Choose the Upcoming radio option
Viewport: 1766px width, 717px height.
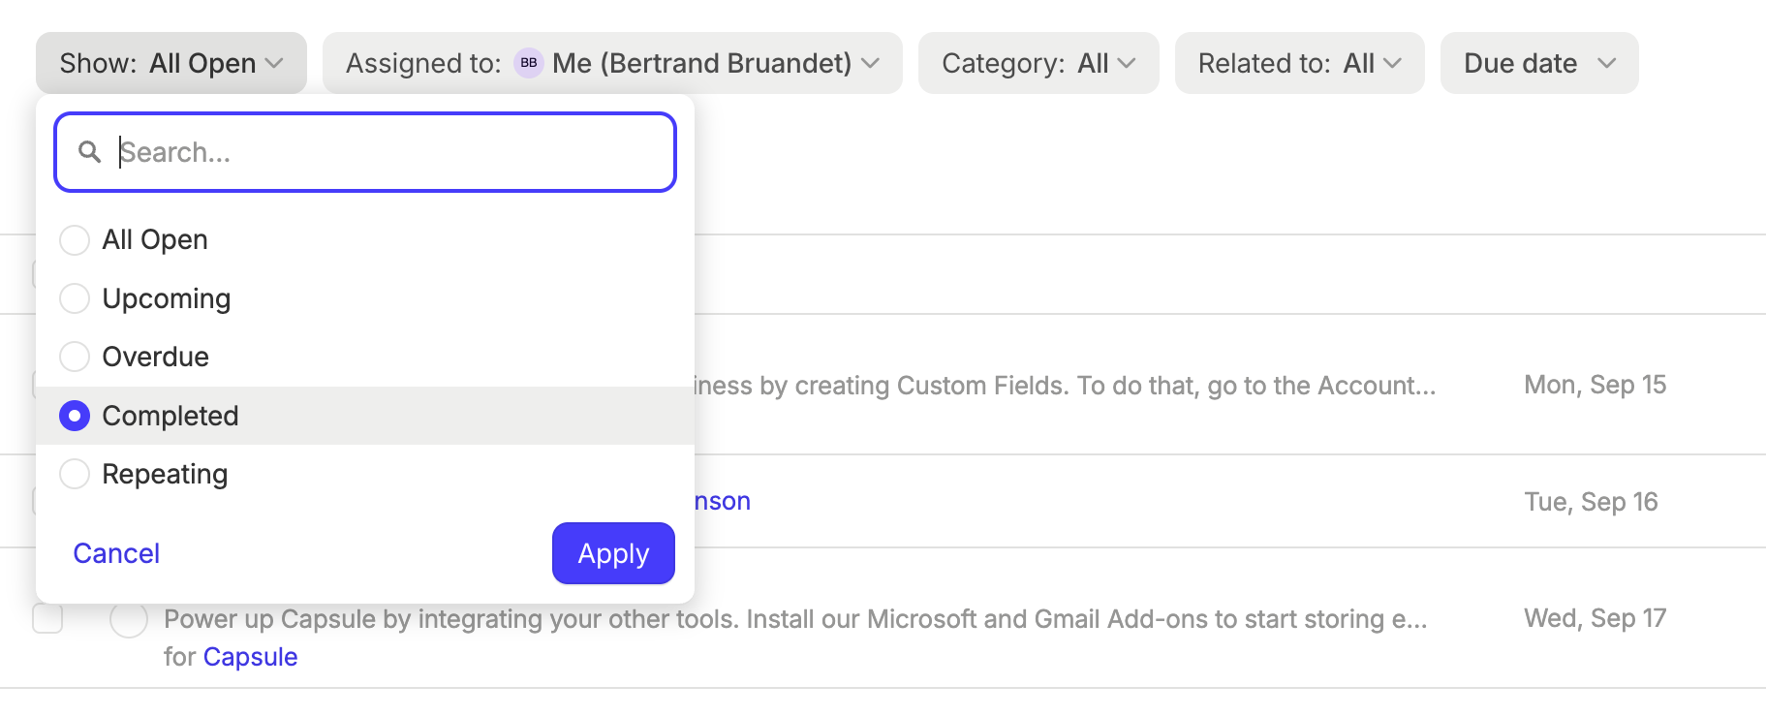[75, 298]
